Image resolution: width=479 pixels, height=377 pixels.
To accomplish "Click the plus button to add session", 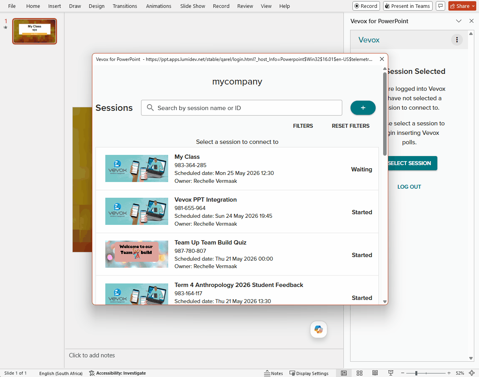I will (363, 108).
